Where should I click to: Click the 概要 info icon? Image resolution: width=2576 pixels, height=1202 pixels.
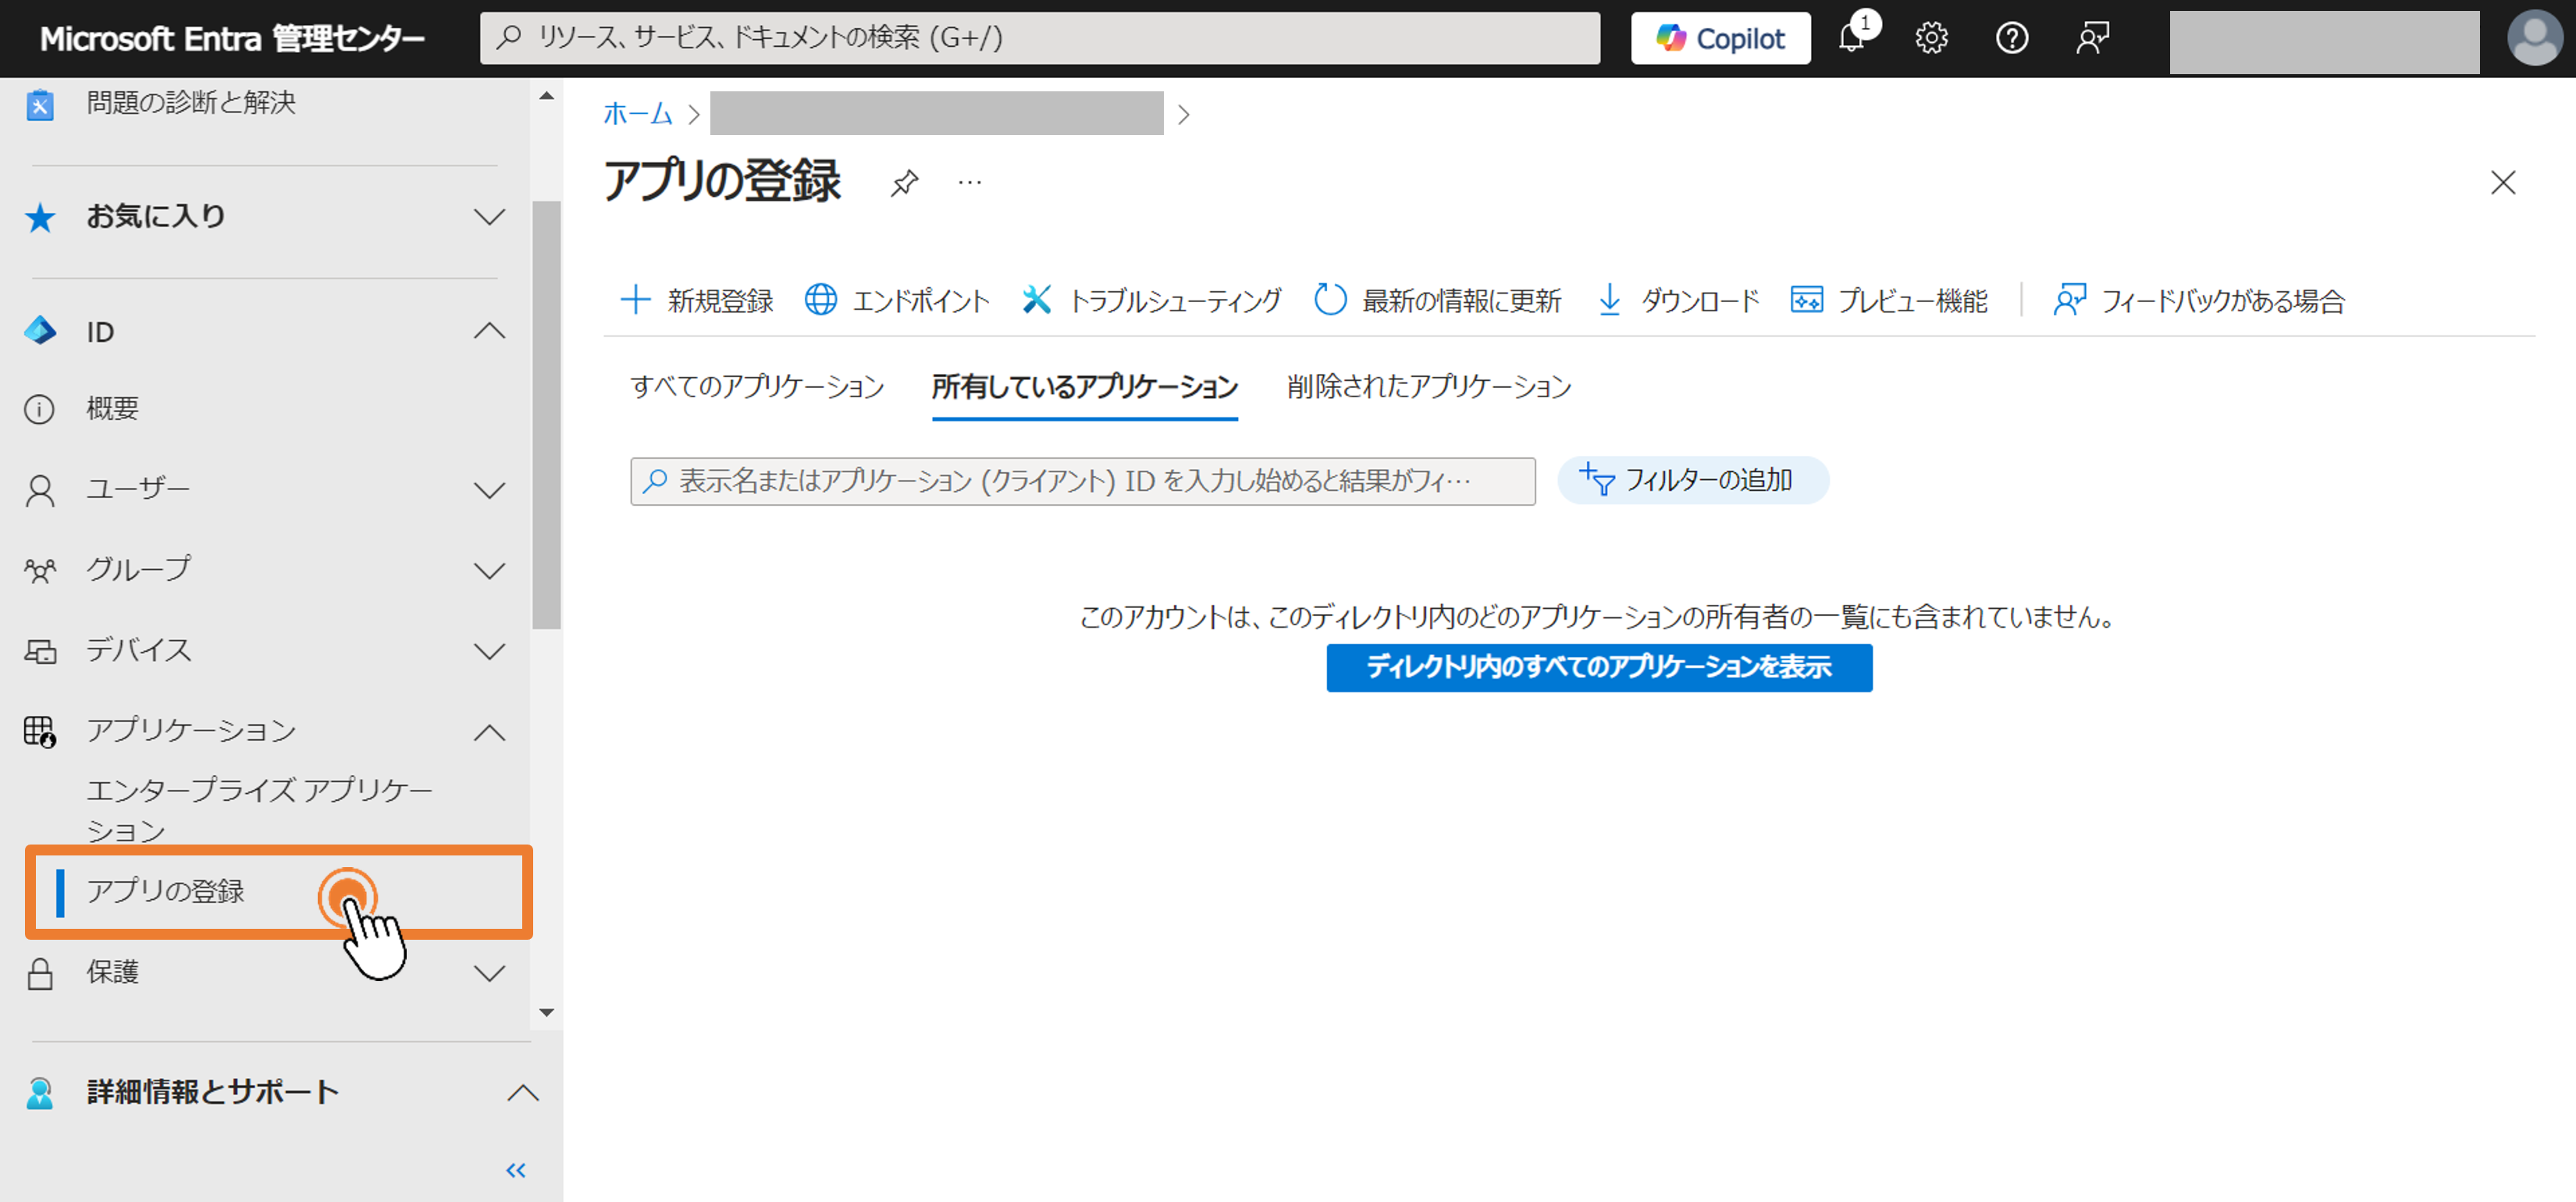39,409
